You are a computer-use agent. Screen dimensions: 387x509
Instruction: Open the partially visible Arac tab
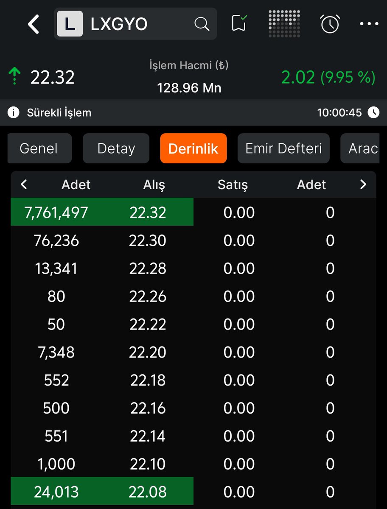tap(360, 148)
